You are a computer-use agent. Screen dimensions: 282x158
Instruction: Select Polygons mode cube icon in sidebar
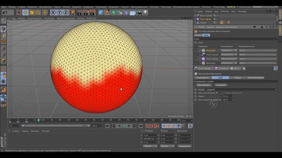coord(4,61)
